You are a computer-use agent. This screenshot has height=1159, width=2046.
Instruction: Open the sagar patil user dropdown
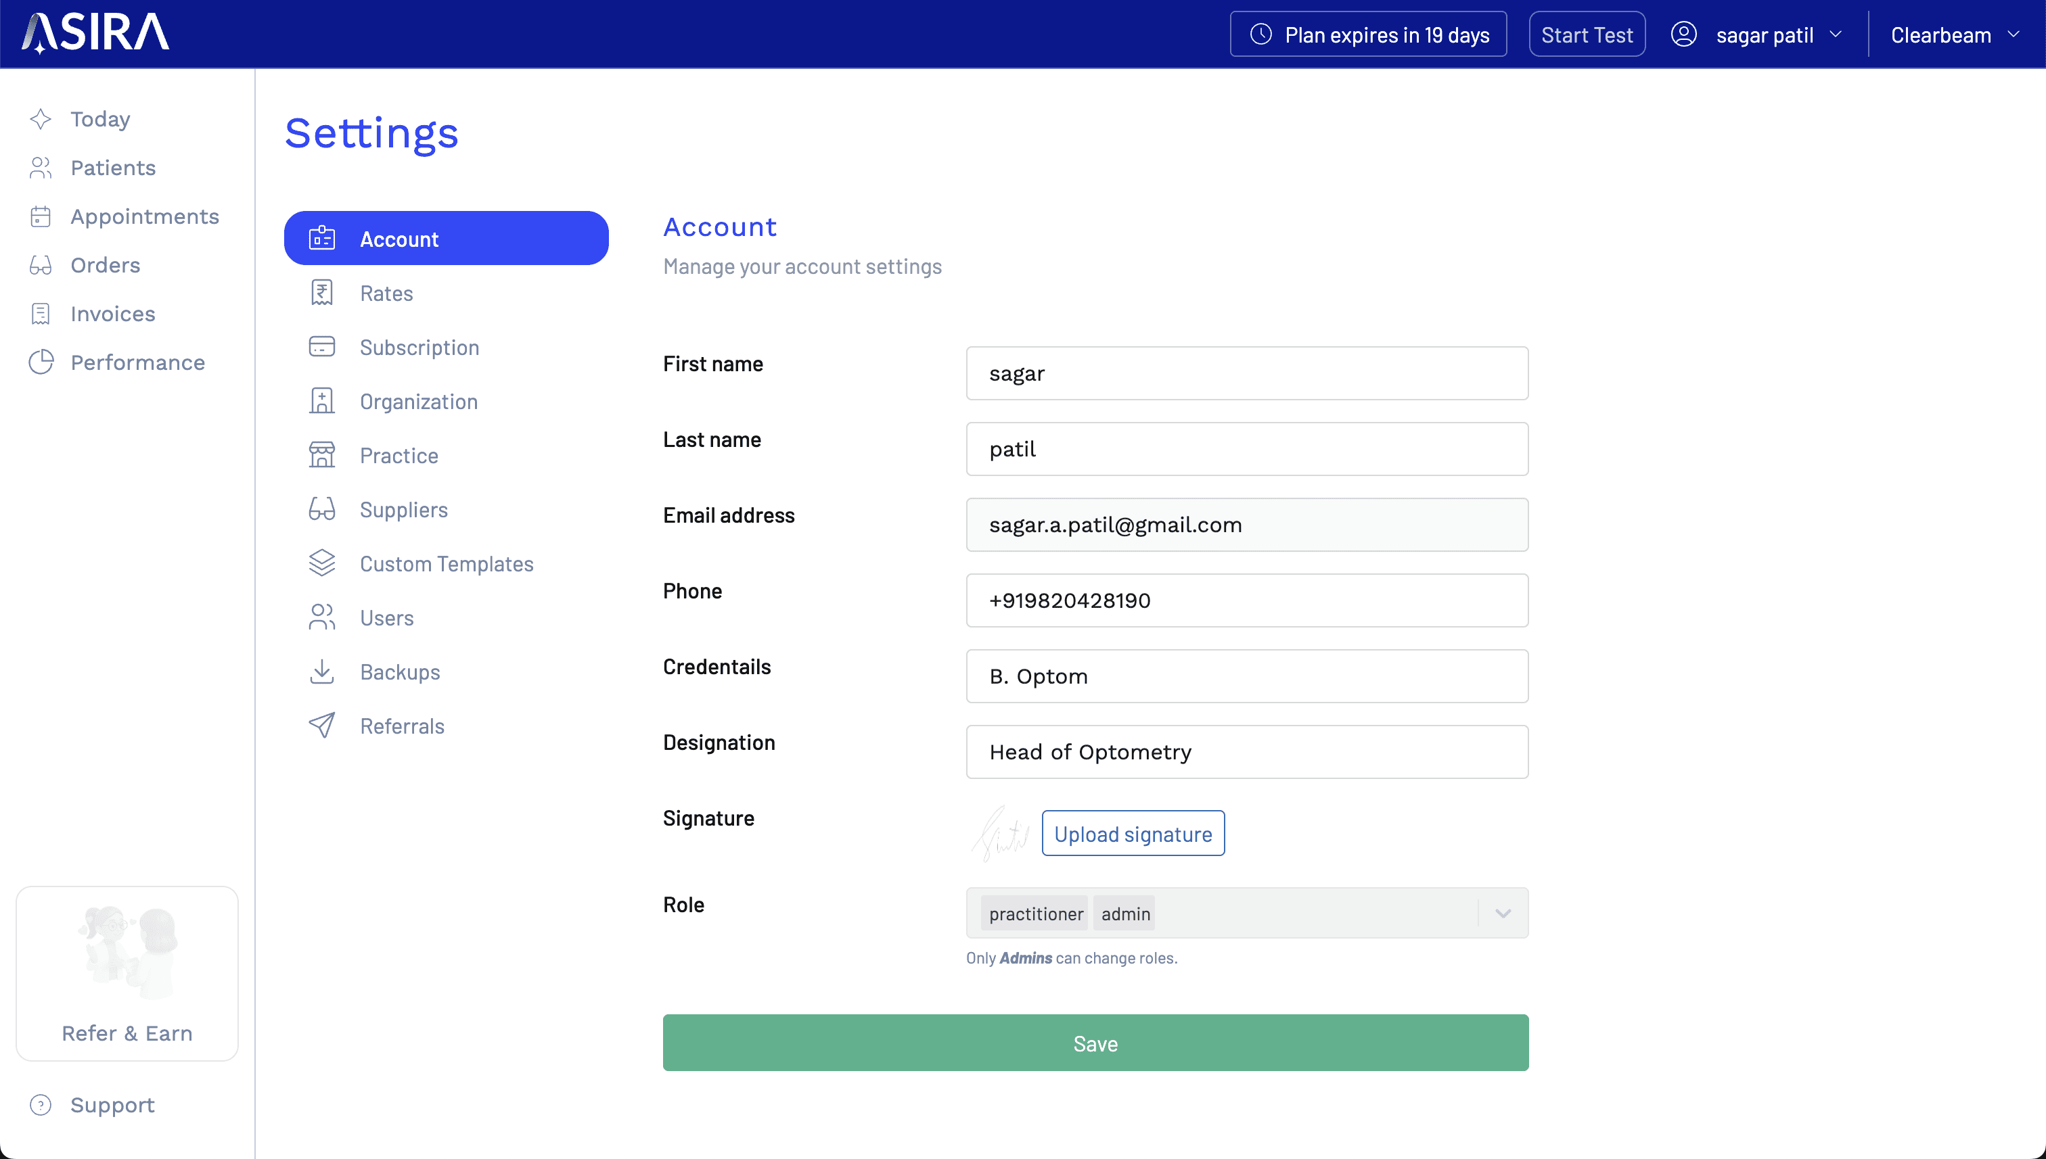1757,35
